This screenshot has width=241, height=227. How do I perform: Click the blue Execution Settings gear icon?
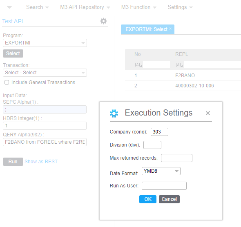tap(114, 113)
